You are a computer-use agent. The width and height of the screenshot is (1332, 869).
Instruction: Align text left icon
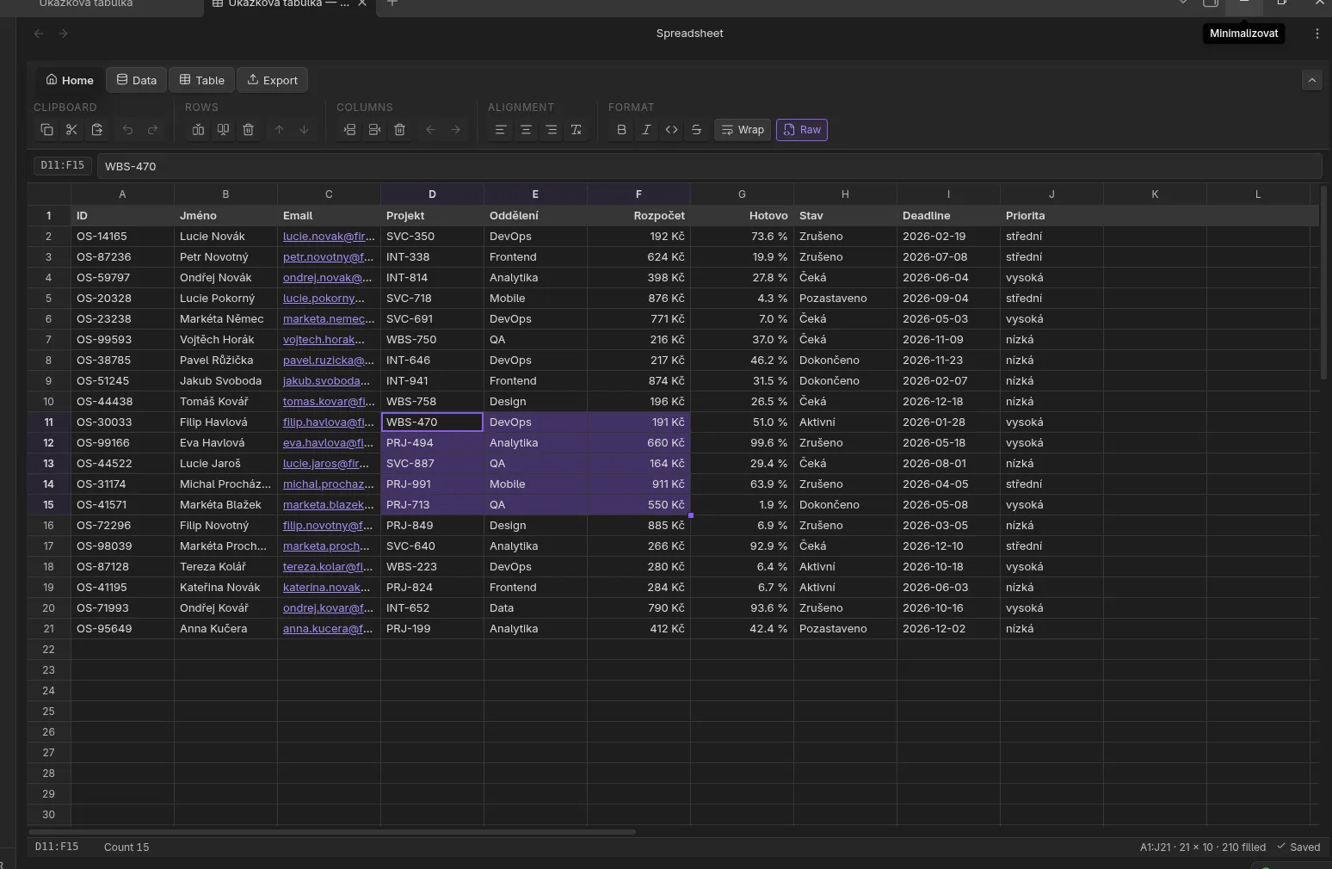click(x=501, y=130)
